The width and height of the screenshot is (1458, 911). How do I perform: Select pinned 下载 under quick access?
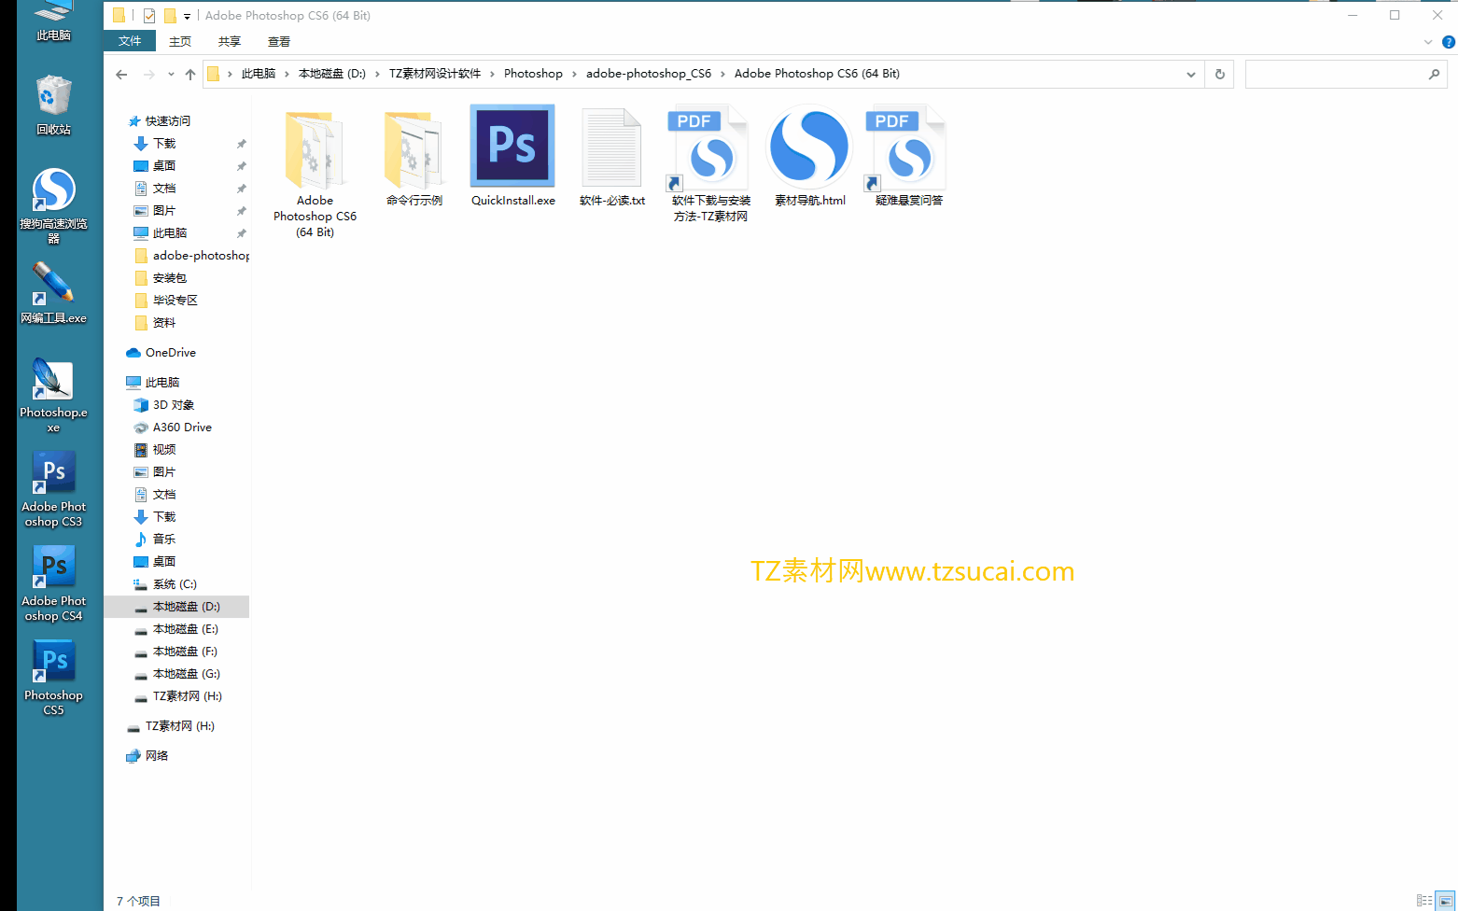coord(164,144)
